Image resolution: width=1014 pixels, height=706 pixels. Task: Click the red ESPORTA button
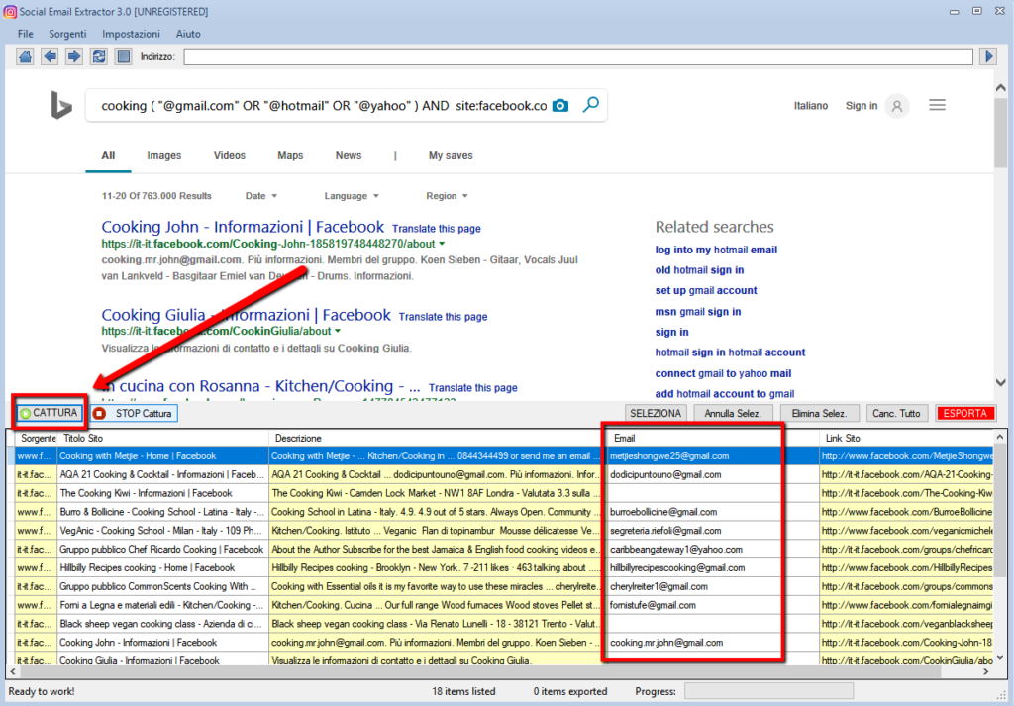click(964, 413)
